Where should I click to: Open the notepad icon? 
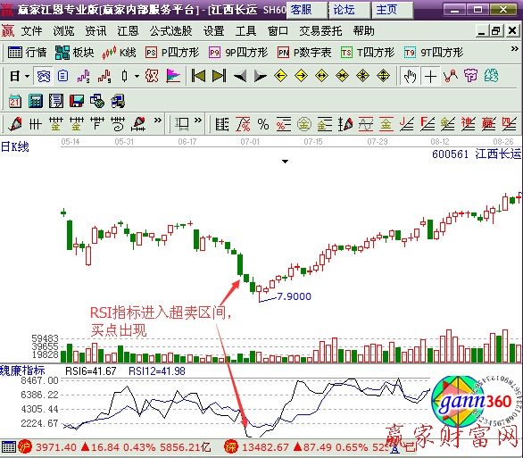click(56, 101)
